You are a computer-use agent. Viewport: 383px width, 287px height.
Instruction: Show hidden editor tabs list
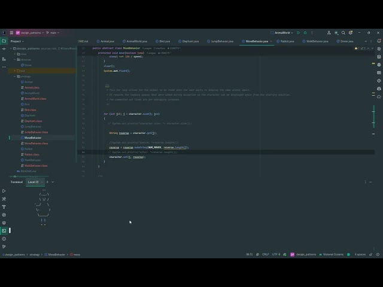[x=366, y=41]
